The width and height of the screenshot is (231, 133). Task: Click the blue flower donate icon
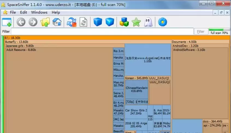tap(162, 22)
